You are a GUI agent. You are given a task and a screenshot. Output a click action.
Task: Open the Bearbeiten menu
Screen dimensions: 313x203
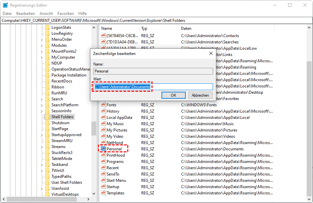click(26, 14)
